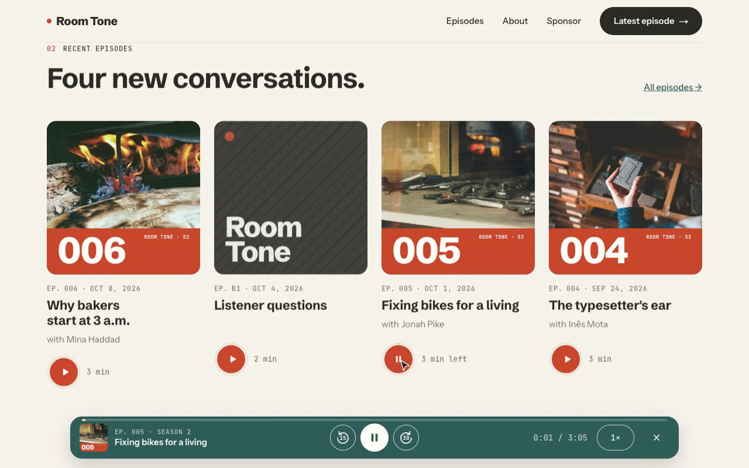
Task: Close the audio player bar
Action: [656, 438]
